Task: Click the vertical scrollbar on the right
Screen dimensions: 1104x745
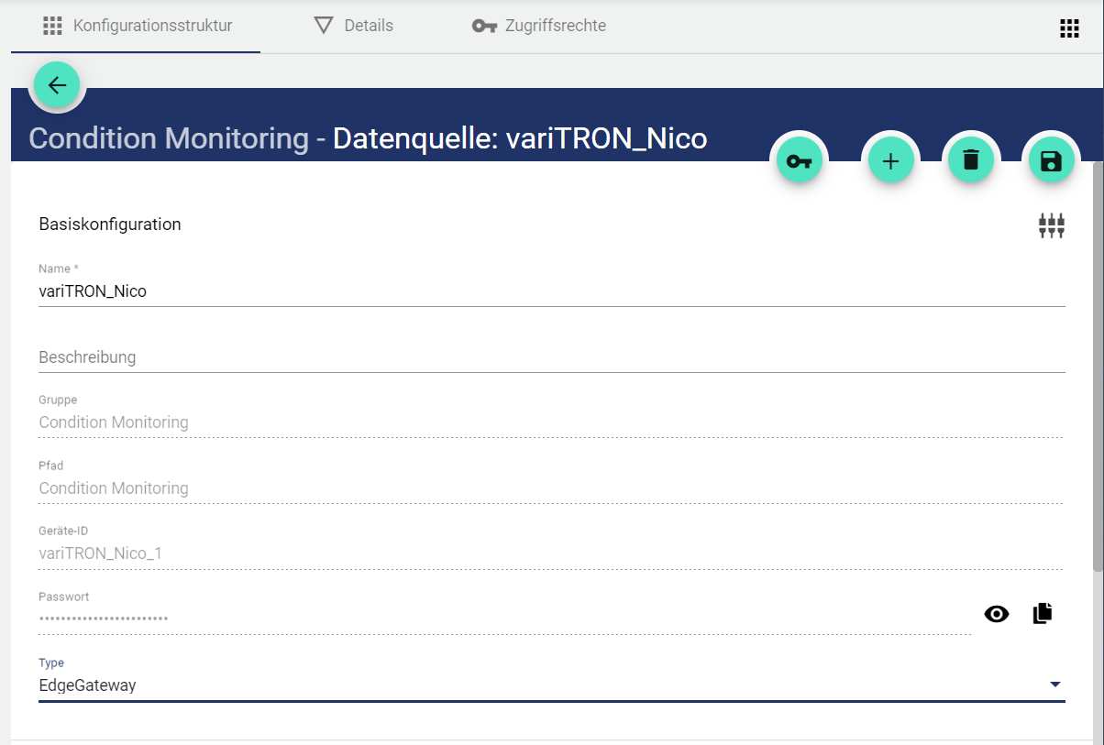Action: (1098, 367)
